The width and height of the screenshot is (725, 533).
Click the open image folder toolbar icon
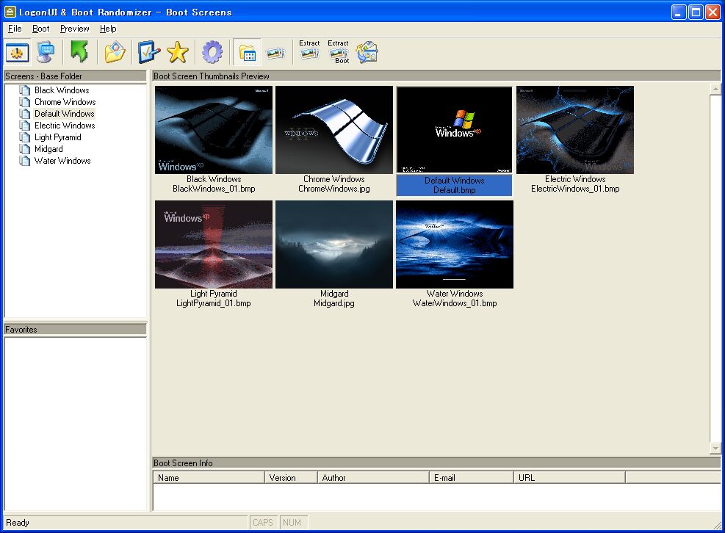(115, 52)
